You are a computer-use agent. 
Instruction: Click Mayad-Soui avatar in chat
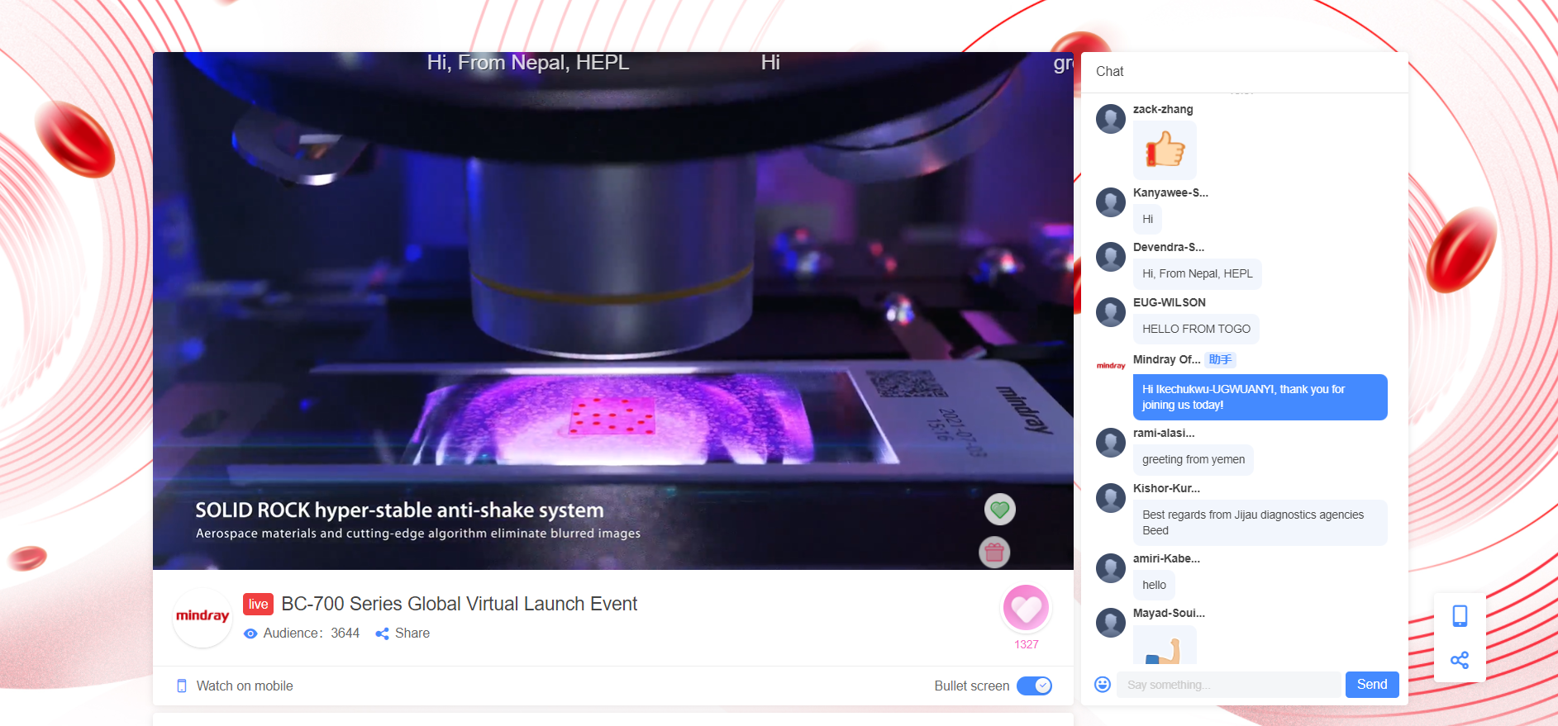[1111, 623]
